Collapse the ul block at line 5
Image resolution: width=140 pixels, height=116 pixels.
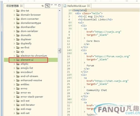71,23
